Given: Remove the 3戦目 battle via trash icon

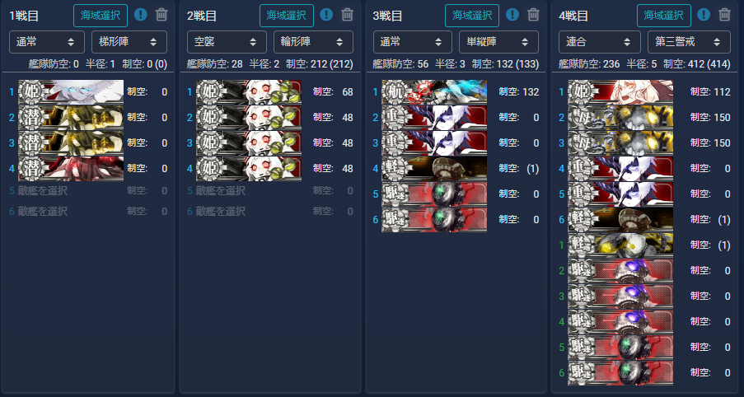Looking at the screenshot, I should 533,15.
